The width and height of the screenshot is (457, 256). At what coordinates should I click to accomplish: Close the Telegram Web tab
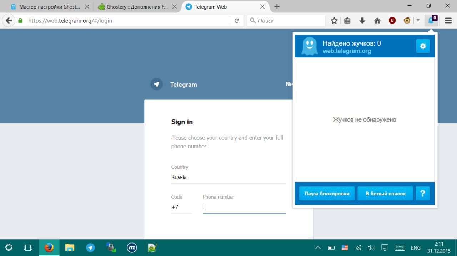click(262, 7)
